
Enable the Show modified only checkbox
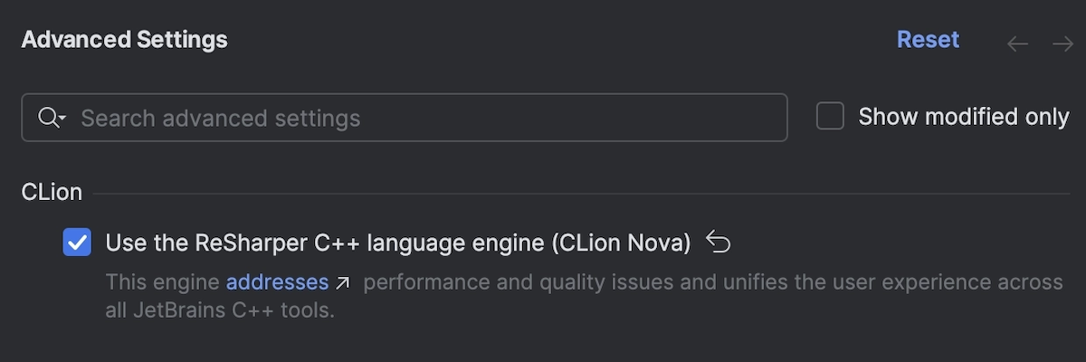(830, 117)
